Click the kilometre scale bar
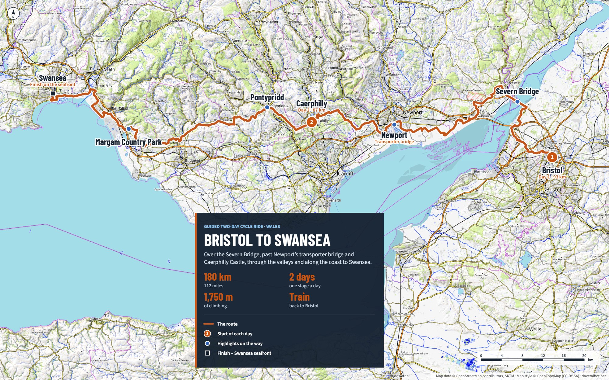 pos(533,360)
